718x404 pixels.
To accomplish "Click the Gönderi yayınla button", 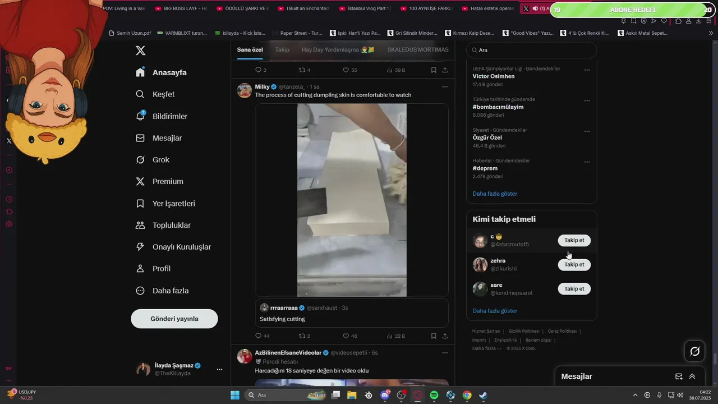I will point(174,319).
